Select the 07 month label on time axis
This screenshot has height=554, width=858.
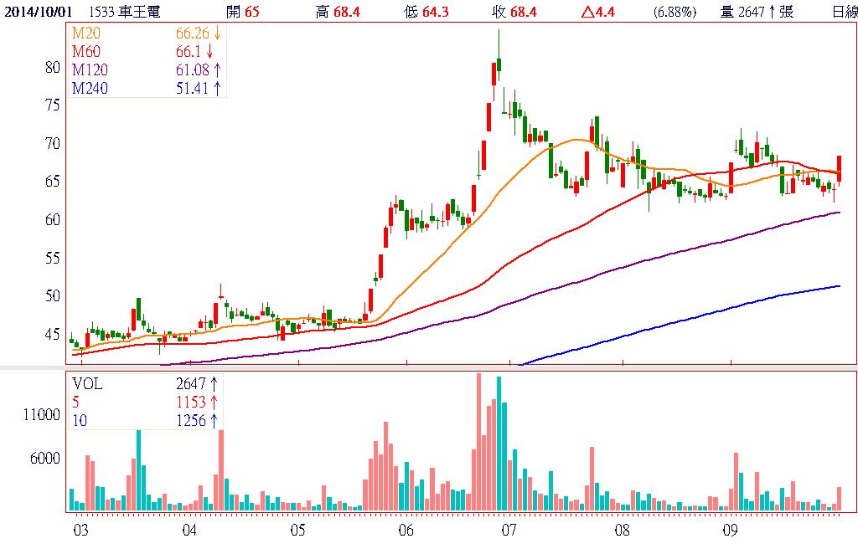508,531
